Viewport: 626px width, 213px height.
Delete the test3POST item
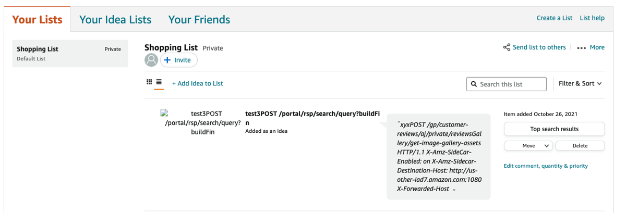[580, 146]
